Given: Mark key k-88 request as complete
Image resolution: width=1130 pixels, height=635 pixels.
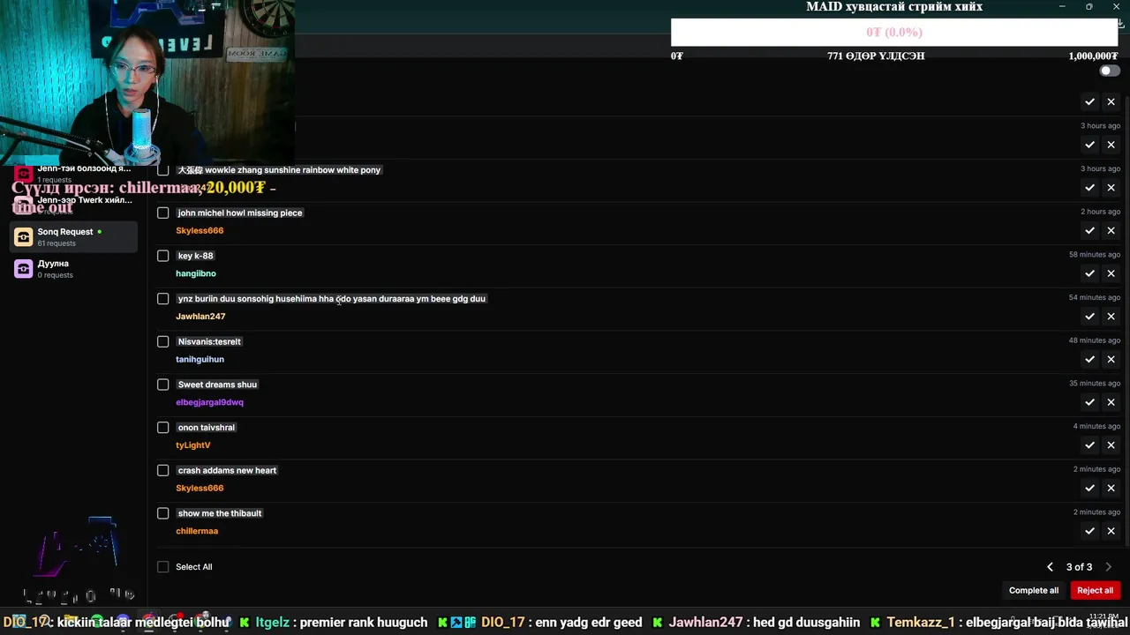Looking at the screenshot, I should coord(1089,273).
